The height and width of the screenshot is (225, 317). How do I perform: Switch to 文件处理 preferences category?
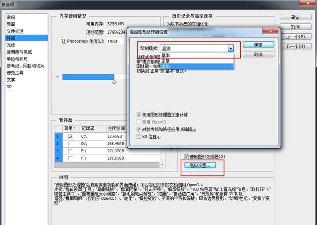(x=15, y=31)
